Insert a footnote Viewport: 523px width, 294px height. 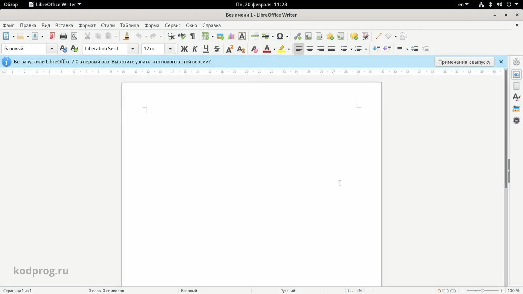[308, 36]
